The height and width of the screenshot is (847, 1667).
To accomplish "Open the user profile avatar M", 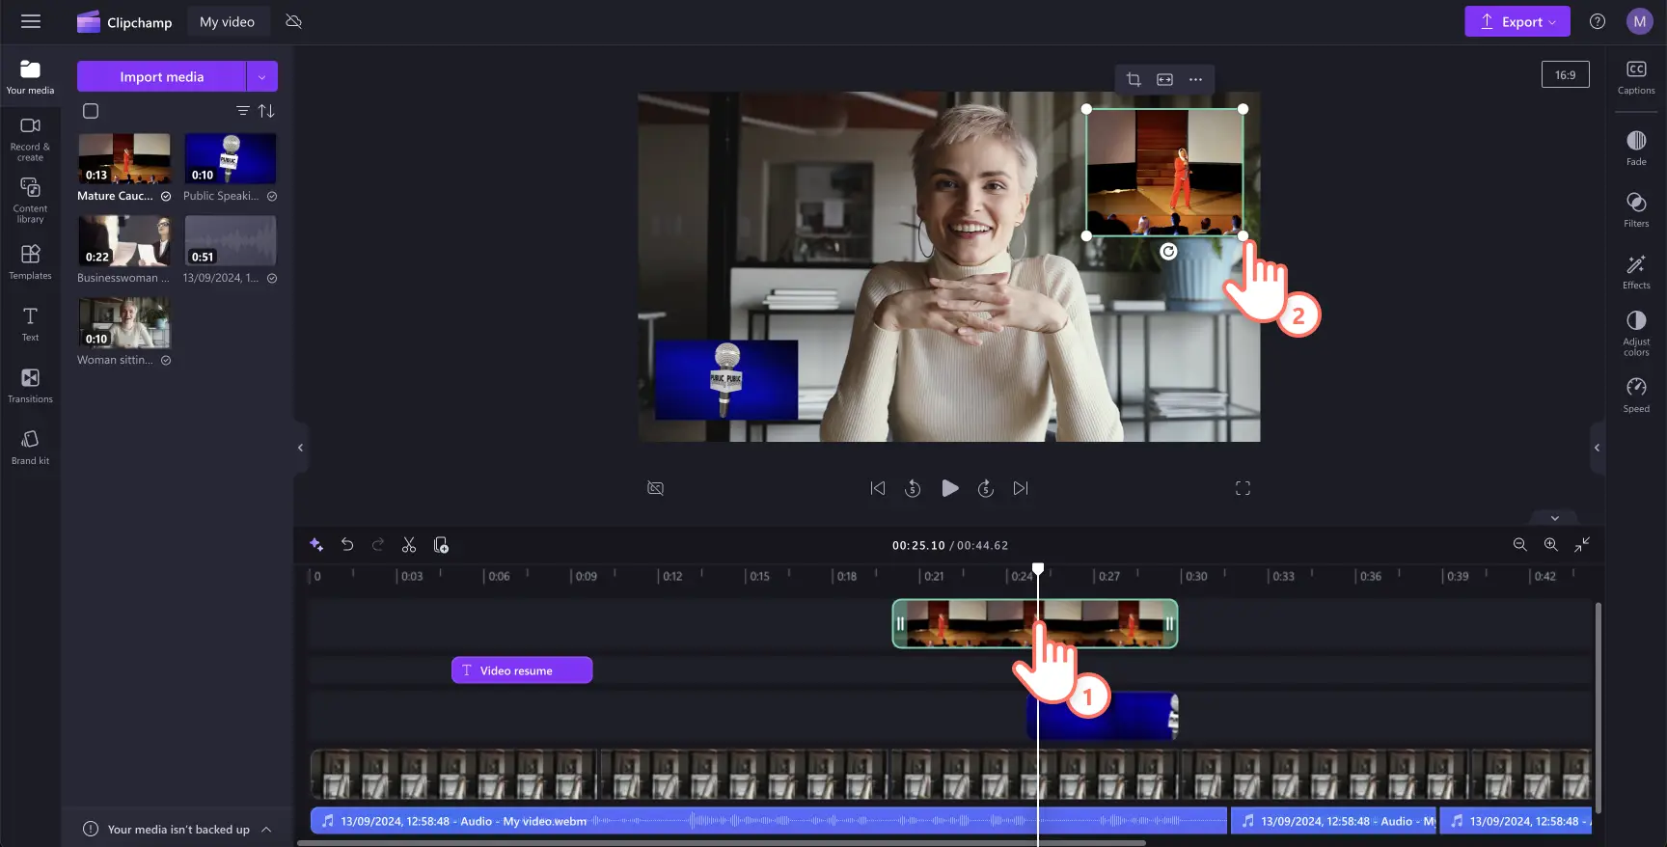I will (1640, 21).
